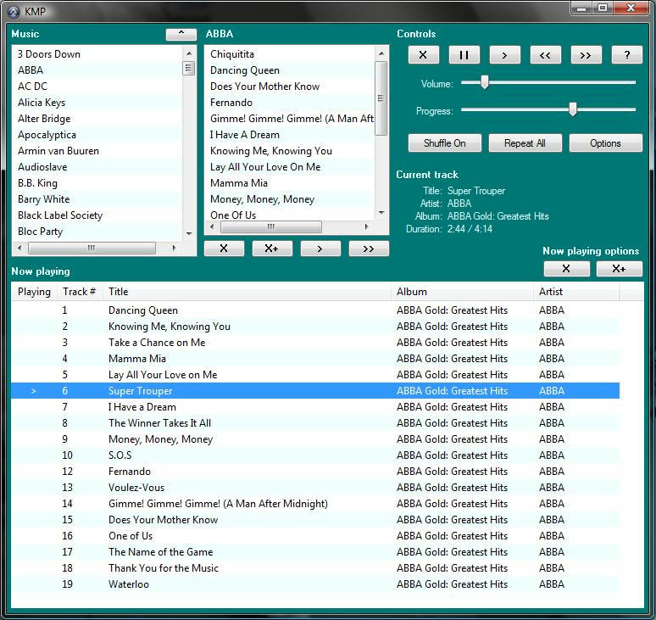Viewport: 656px width, 620px height.
Task: Click X+ under Now playing options
Action: [x=620, y=268]
